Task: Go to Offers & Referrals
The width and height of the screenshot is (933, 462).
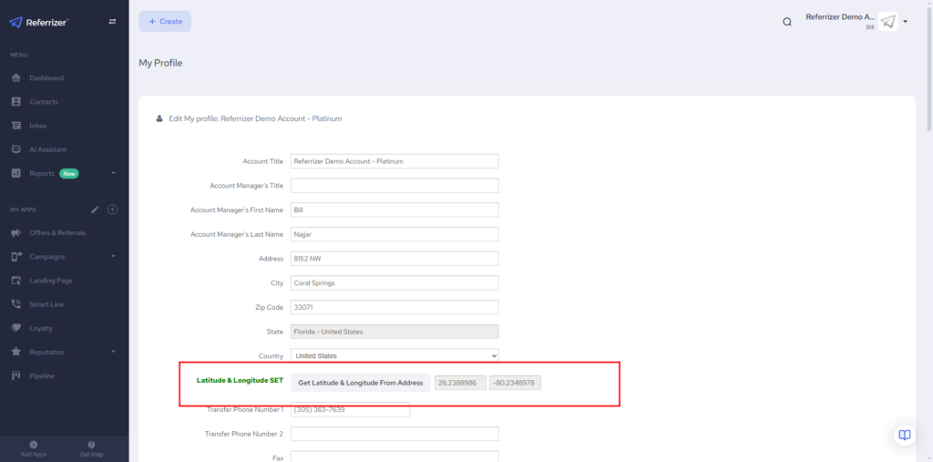Action: pyautogui.click(x=57, y=233)
